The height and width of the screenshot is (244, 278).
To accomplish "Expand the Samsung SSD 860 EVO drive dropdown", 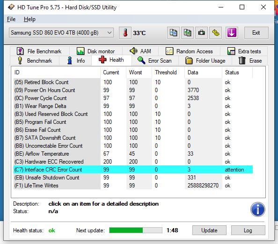I will coord(61,33).
